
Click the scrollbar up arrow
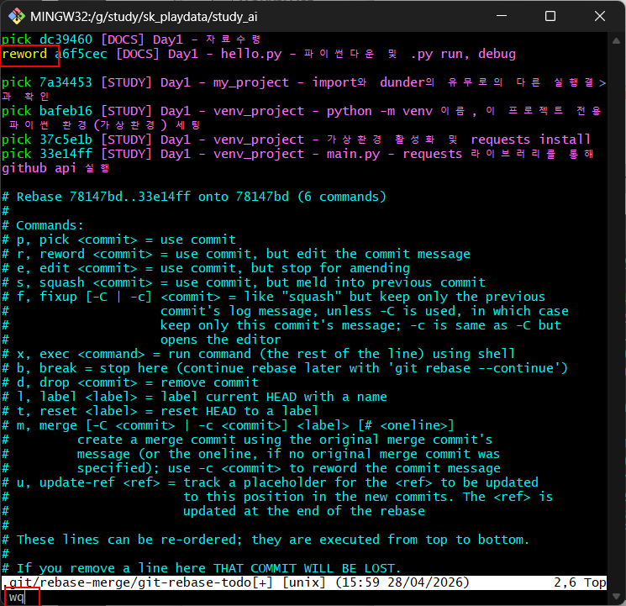point(616,40)
